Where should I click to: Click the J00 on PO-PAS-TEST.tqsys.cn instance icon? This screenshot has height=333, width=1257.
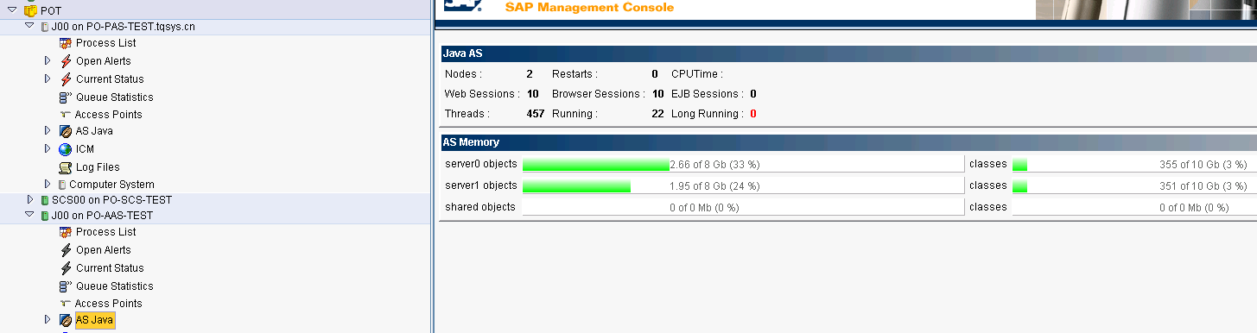[45, 26]
